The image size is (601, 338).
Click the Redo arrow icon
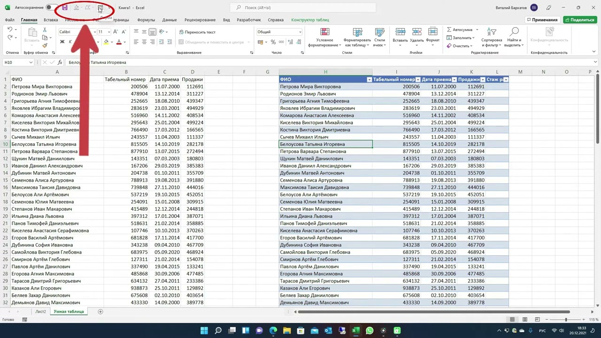pos(10,38)
